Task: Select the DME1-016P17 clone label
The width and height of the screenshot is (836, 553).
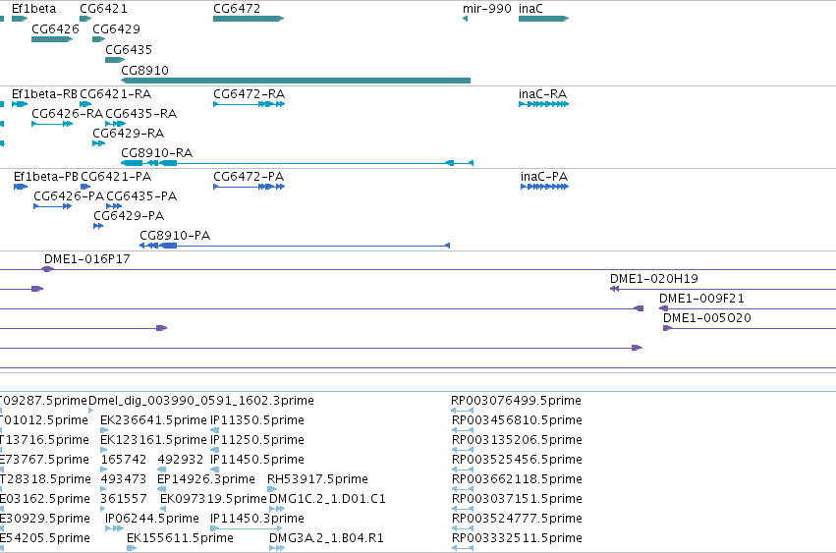Action: click(x=86, y=259)
